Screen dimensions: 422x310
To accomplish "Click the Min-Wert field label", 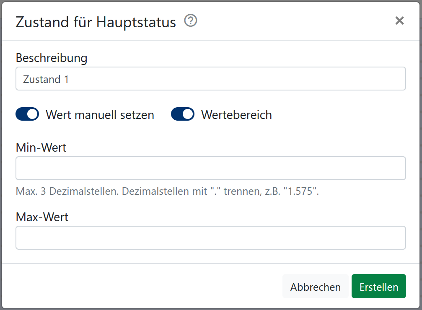I will 41,147.
